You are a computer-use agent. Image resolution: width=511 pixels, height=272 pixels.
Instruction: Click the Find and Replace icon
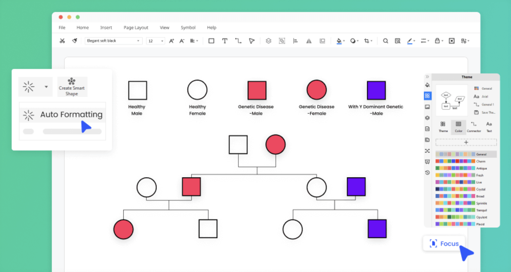coord(397,41)
